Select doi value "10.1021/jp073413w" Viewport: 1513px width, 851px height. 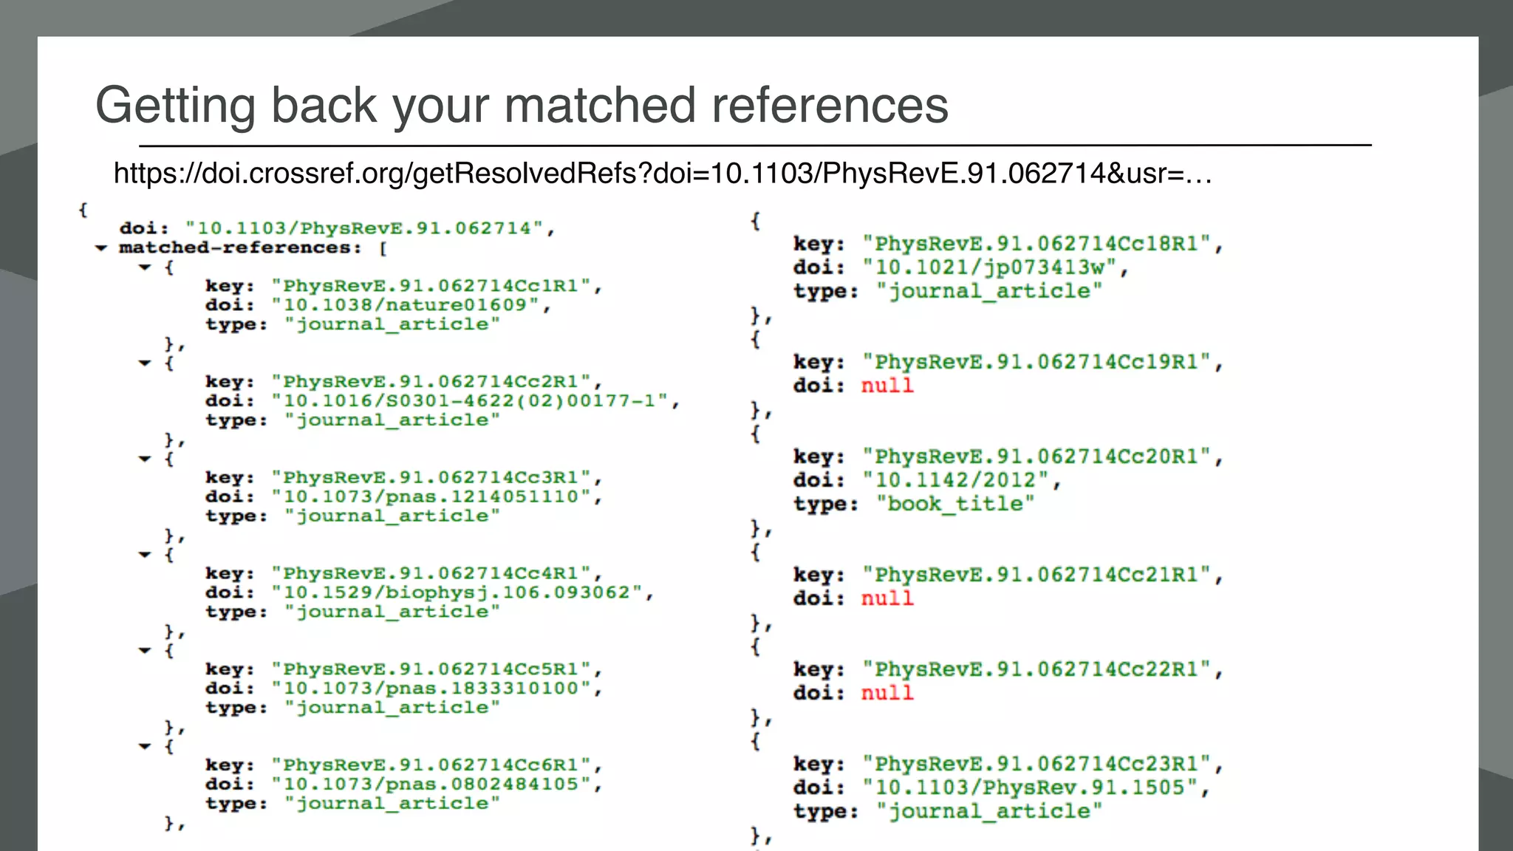990,267
